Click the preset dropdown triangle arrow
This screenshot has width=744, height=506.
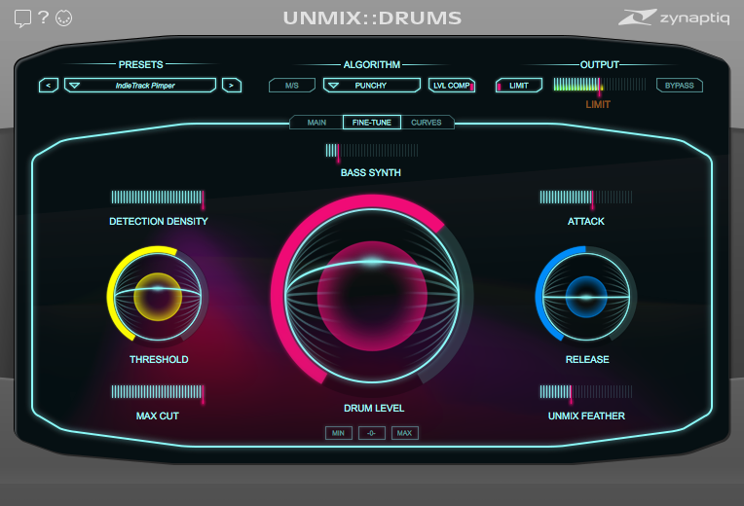coord(74,86)
